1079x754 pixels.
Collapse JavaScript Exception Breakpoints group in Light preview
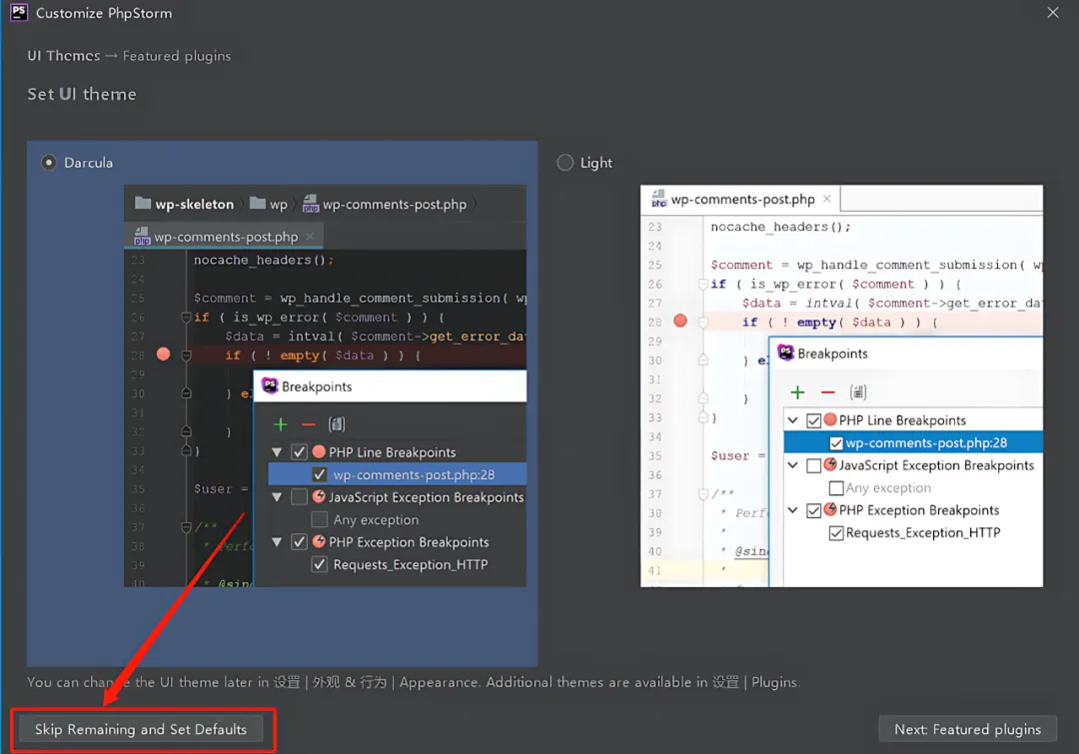click(792, 465)
